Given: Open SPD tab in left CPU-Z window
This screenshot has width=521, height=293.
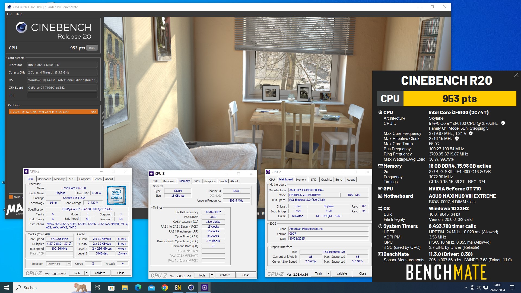Looking at the screenshot, I should [x=72, y=179].
